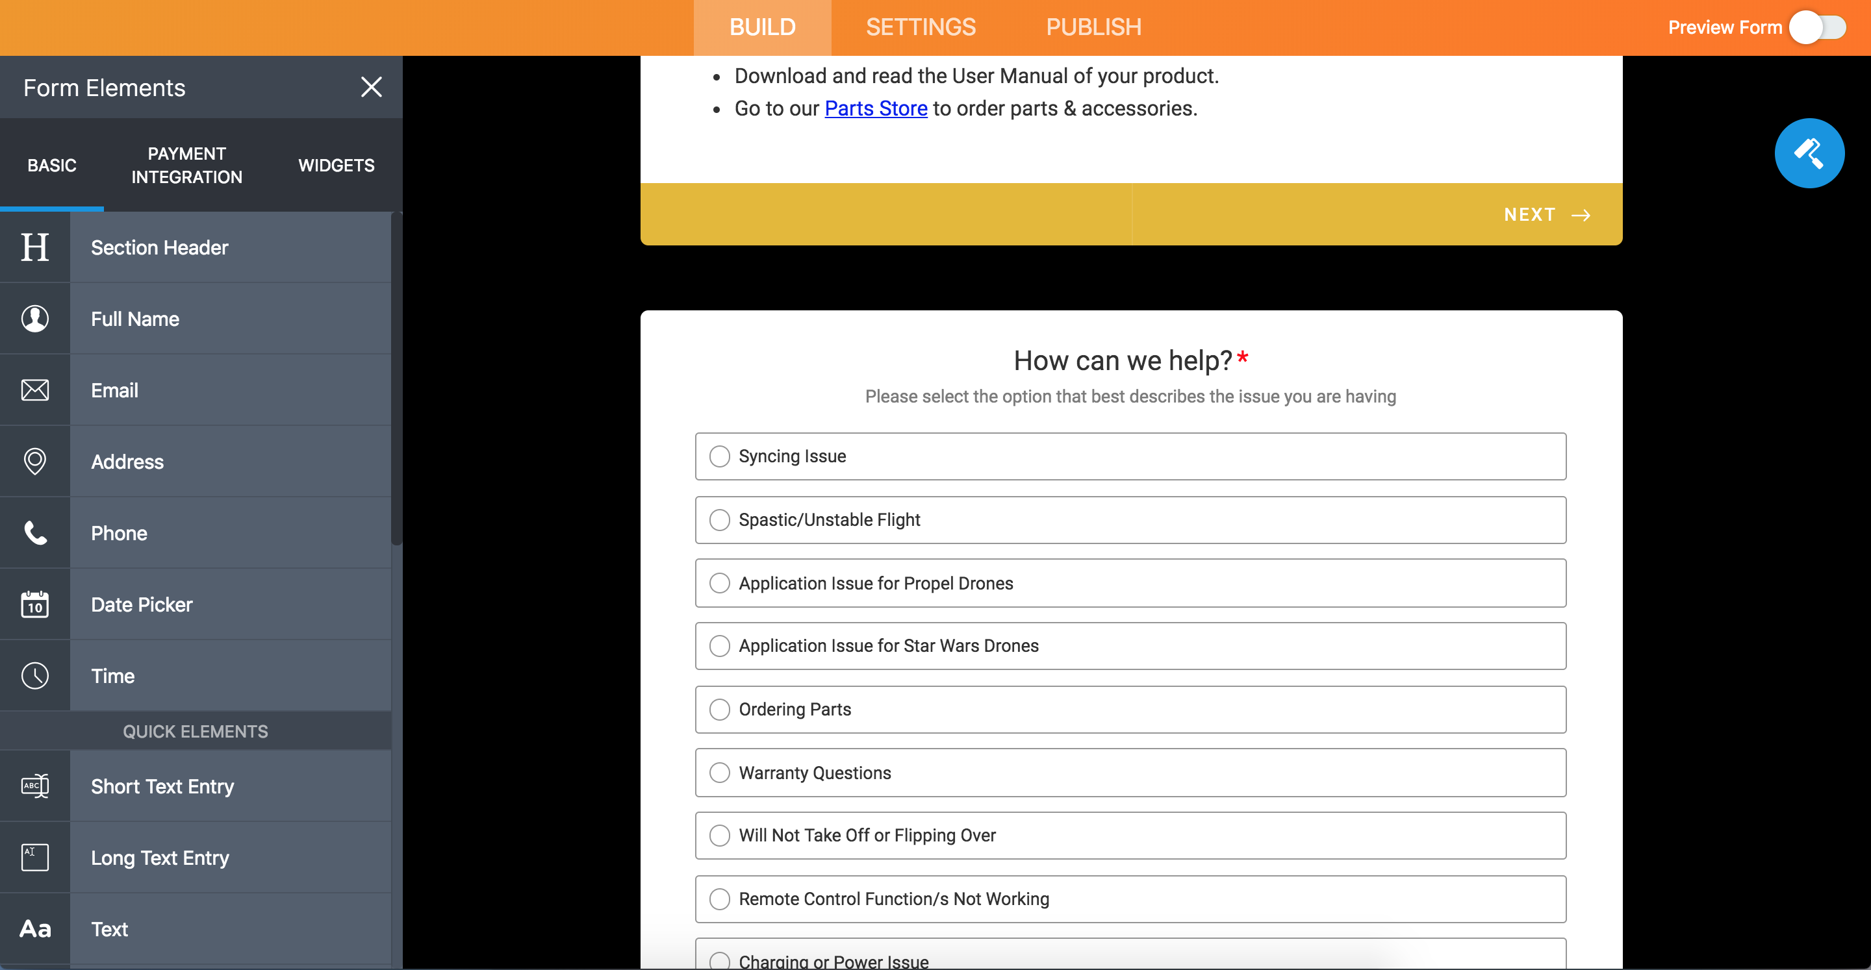Screen dimensions: 1871x970
Task: Click the Email form element icon
Action: pos(34,390)
